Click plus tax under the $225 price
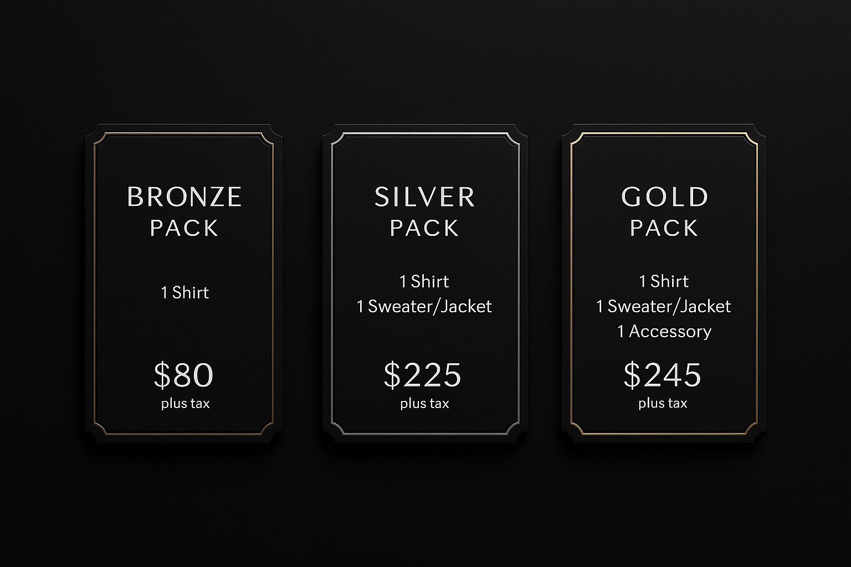This screenshot has width=851, height=567. pos(424,404)
